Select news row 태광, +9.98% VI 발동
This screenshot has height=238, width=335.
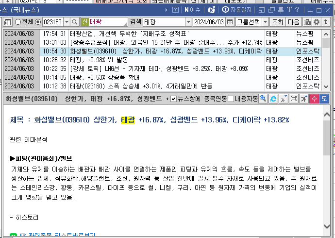[163, 60]
